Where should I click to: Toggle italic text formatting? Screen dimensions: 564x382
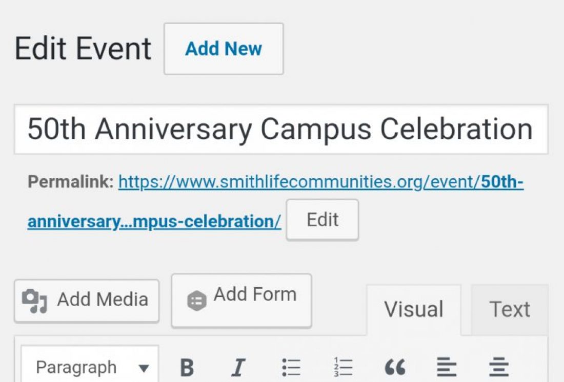coord(237,367)
